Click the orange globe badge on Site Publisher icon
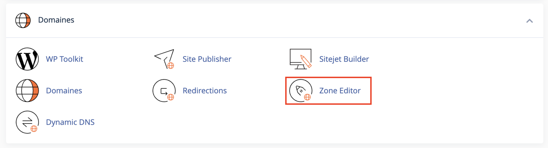Screen dimensions: 548x148 (171, 65)
